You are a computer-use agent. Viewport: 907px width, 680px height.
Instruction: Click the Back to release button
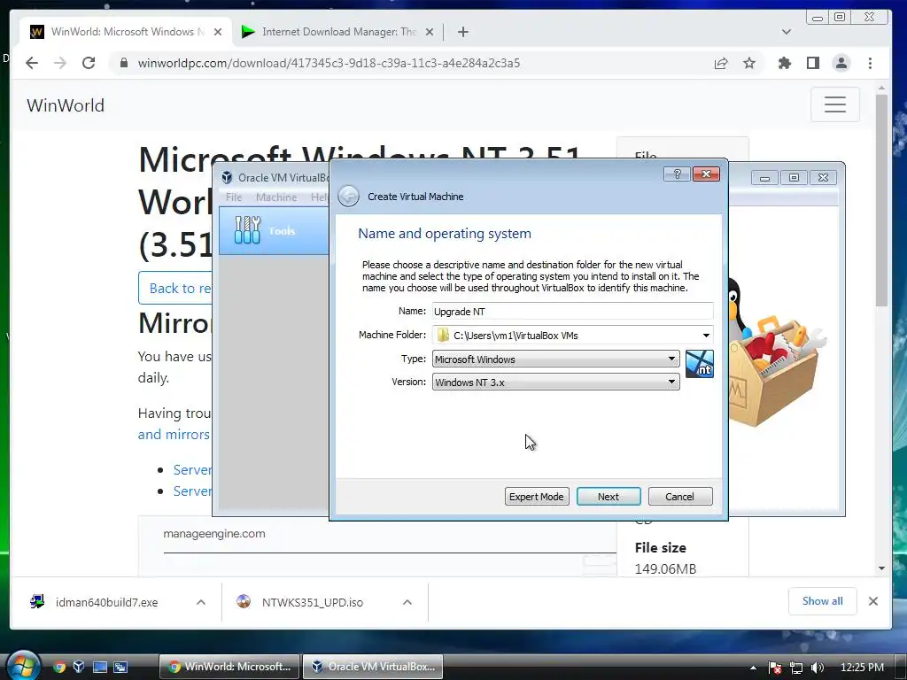point(175,288)
